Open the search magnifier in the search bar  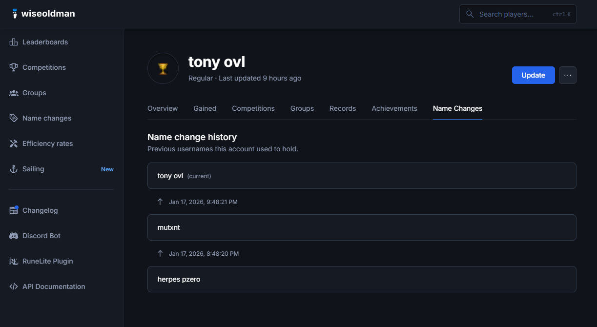pos(470,14)
